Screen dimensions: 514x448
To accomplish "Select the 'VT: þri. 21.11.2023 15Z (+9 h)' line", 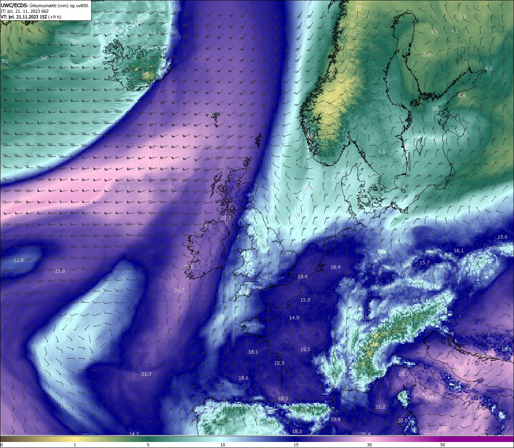I will (31, 17).
